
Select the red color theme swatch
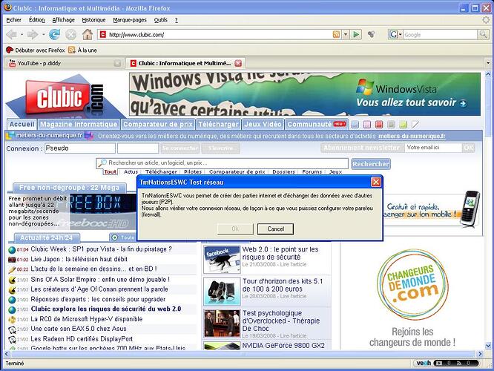[x=379, y=125]
